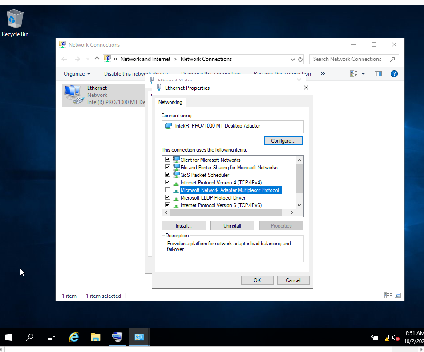Click Network and Internet breadcrumb
The image size is (424, 352).
(145, 59)
